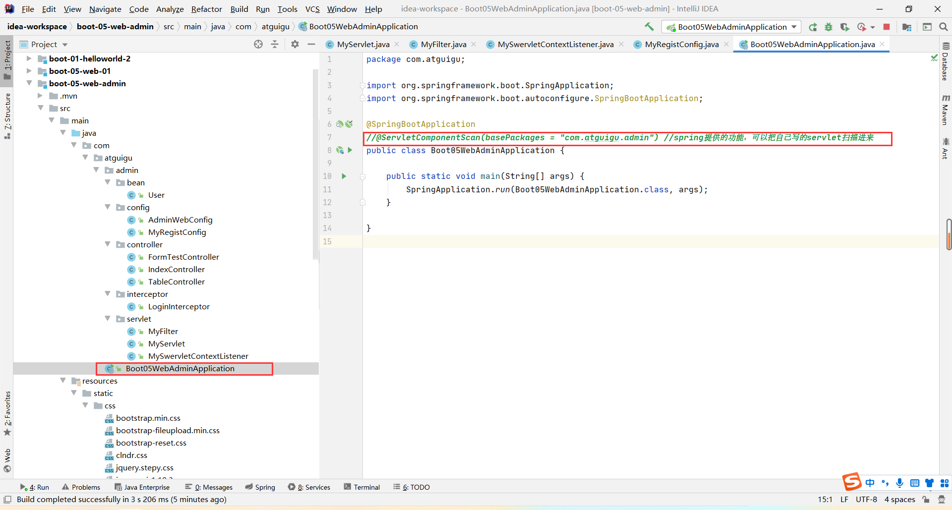Image resolution: width=952 pixels, height=510 pixels.
Task: Toggle the Maven tool window side tab
Action: pyautogui.click(x=945, y=110)
